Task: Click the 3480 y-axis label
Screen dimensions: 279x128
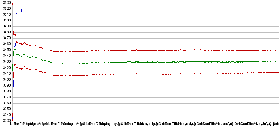Action: (x=6, y=32)
